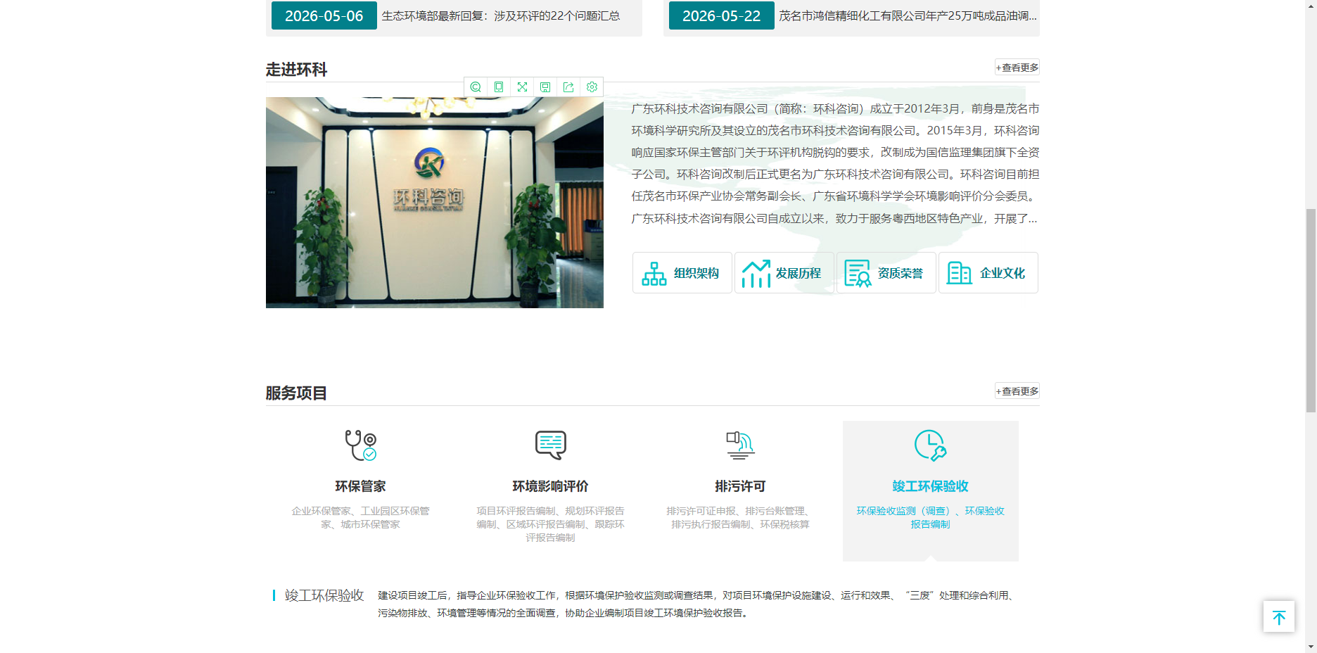Click the fullscreen expand arrows icon
The height and width of the screenshot is (653, 1317).
pyautogui.click(x=522, y=87)
